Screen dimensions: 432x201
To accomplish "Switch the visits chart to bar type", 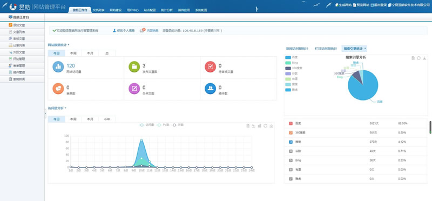I will coord(259,126).
